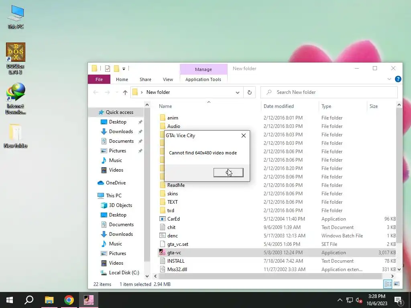Select the CarEd application file
This screenshot has height=308, width=411.
tap(173, 219)
